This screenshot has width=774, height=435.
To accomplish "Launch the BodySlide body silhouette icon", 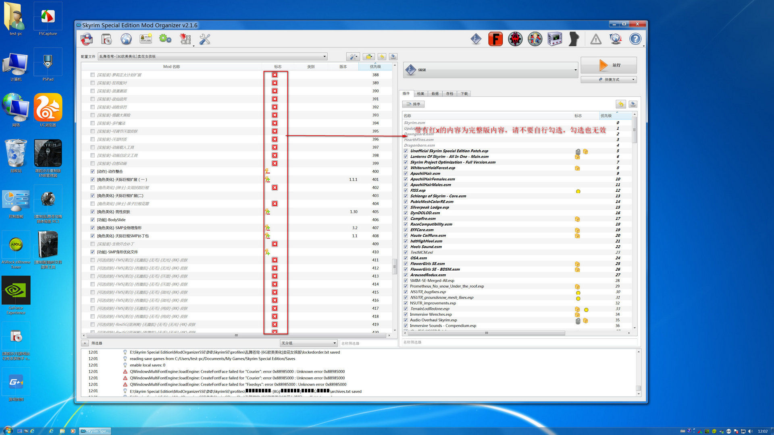I will point(574,39).
